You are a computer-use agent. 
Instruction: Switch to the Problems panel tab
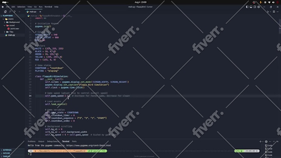[x=31, y=141]
